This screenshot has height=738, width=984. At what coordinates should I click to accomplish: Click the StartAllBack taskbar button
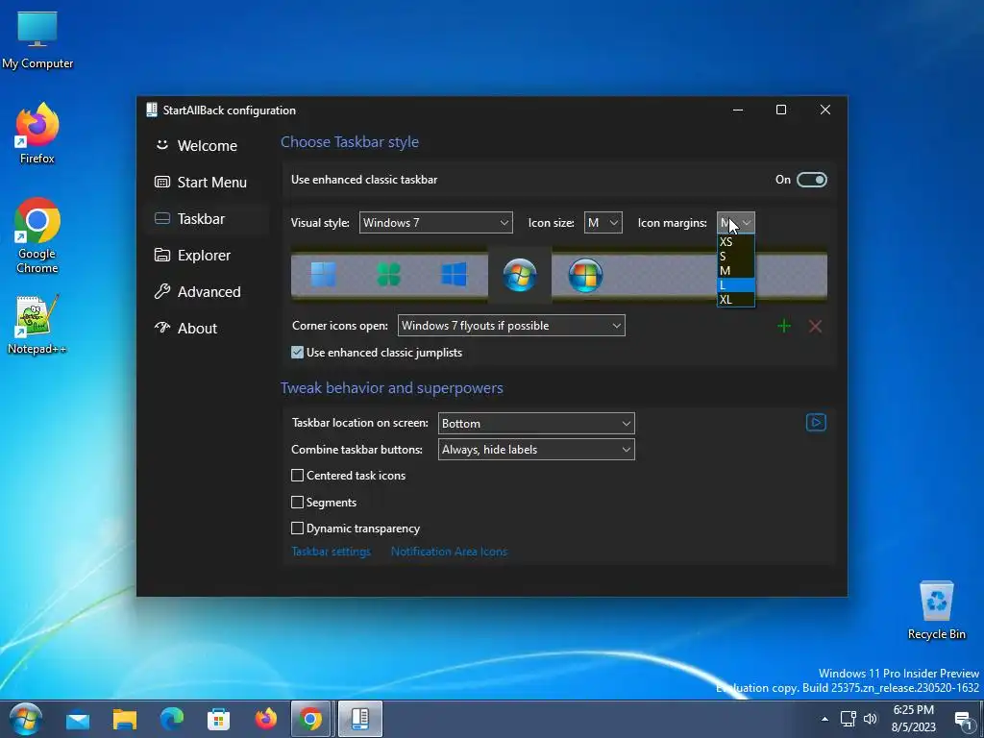pyautogui.click(x=360, y=719)
